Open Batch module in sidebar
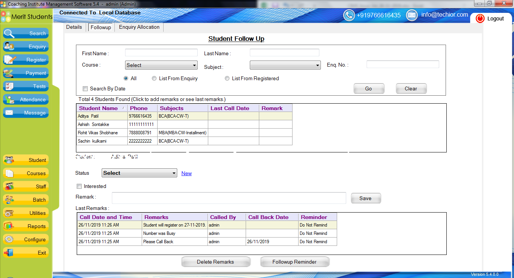The width and height of the screenshot is (514, 278). pyautogui.click(x=26, y=200)
